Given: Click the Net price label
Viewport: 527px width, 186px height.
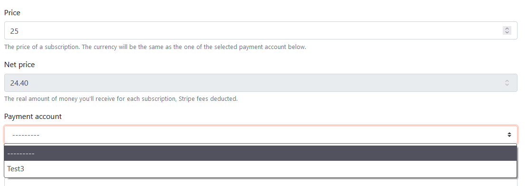Looking at the screenshot, I should [x=19, y=65].
